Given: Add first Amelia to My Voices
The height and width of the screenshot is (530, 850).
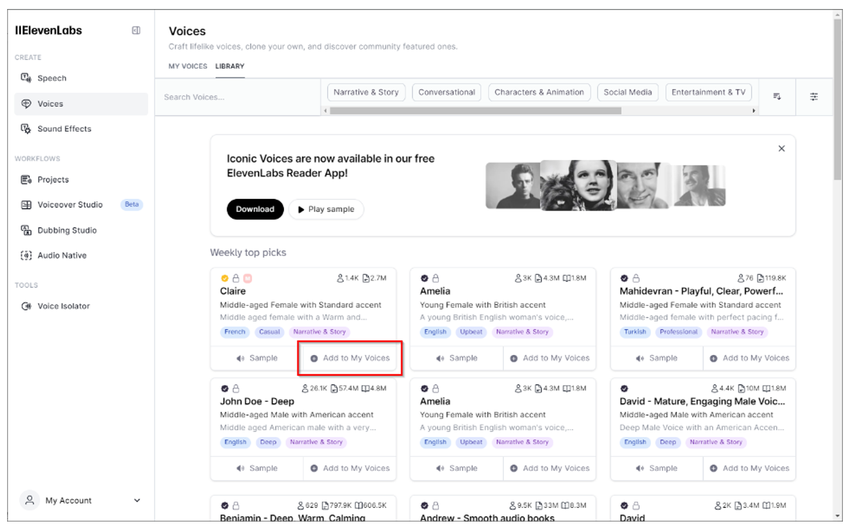Looking at the screenshot, I should [550, 358].
